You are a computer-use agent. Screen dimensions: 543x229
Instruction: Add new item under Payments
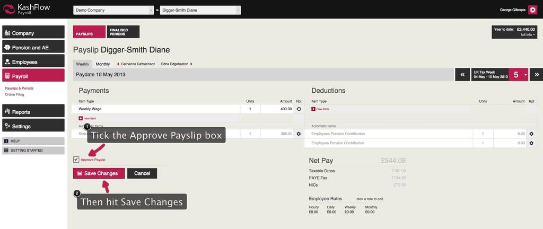click(x=87, y=118)
